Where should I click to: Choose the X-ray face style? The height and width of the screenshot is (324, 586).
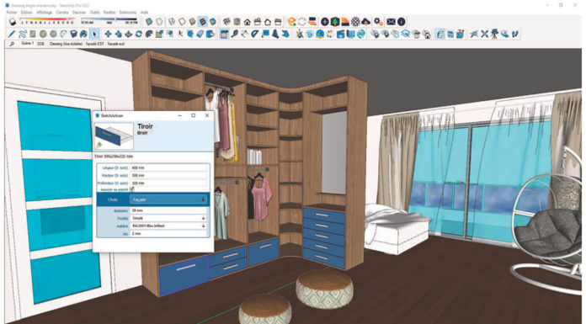click(x=149, y=22)
